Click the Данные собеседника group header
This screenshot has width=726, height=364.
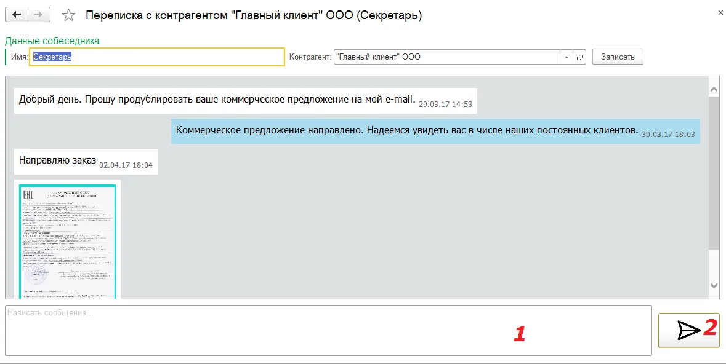point(52,41)
